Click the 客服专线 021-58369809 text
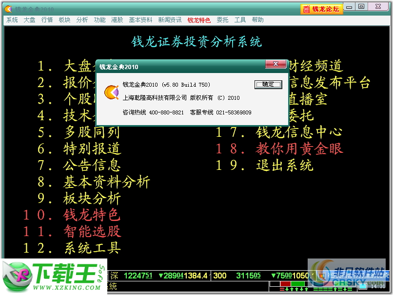 pos(220,112)
